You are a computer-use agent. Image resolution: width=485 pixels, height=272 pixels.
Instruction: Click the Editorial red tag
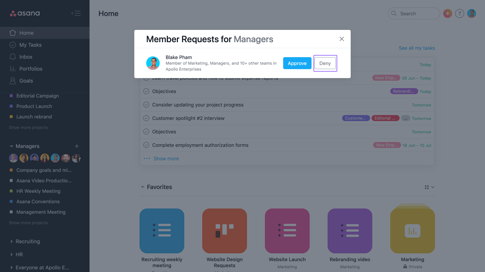point(385,118)
